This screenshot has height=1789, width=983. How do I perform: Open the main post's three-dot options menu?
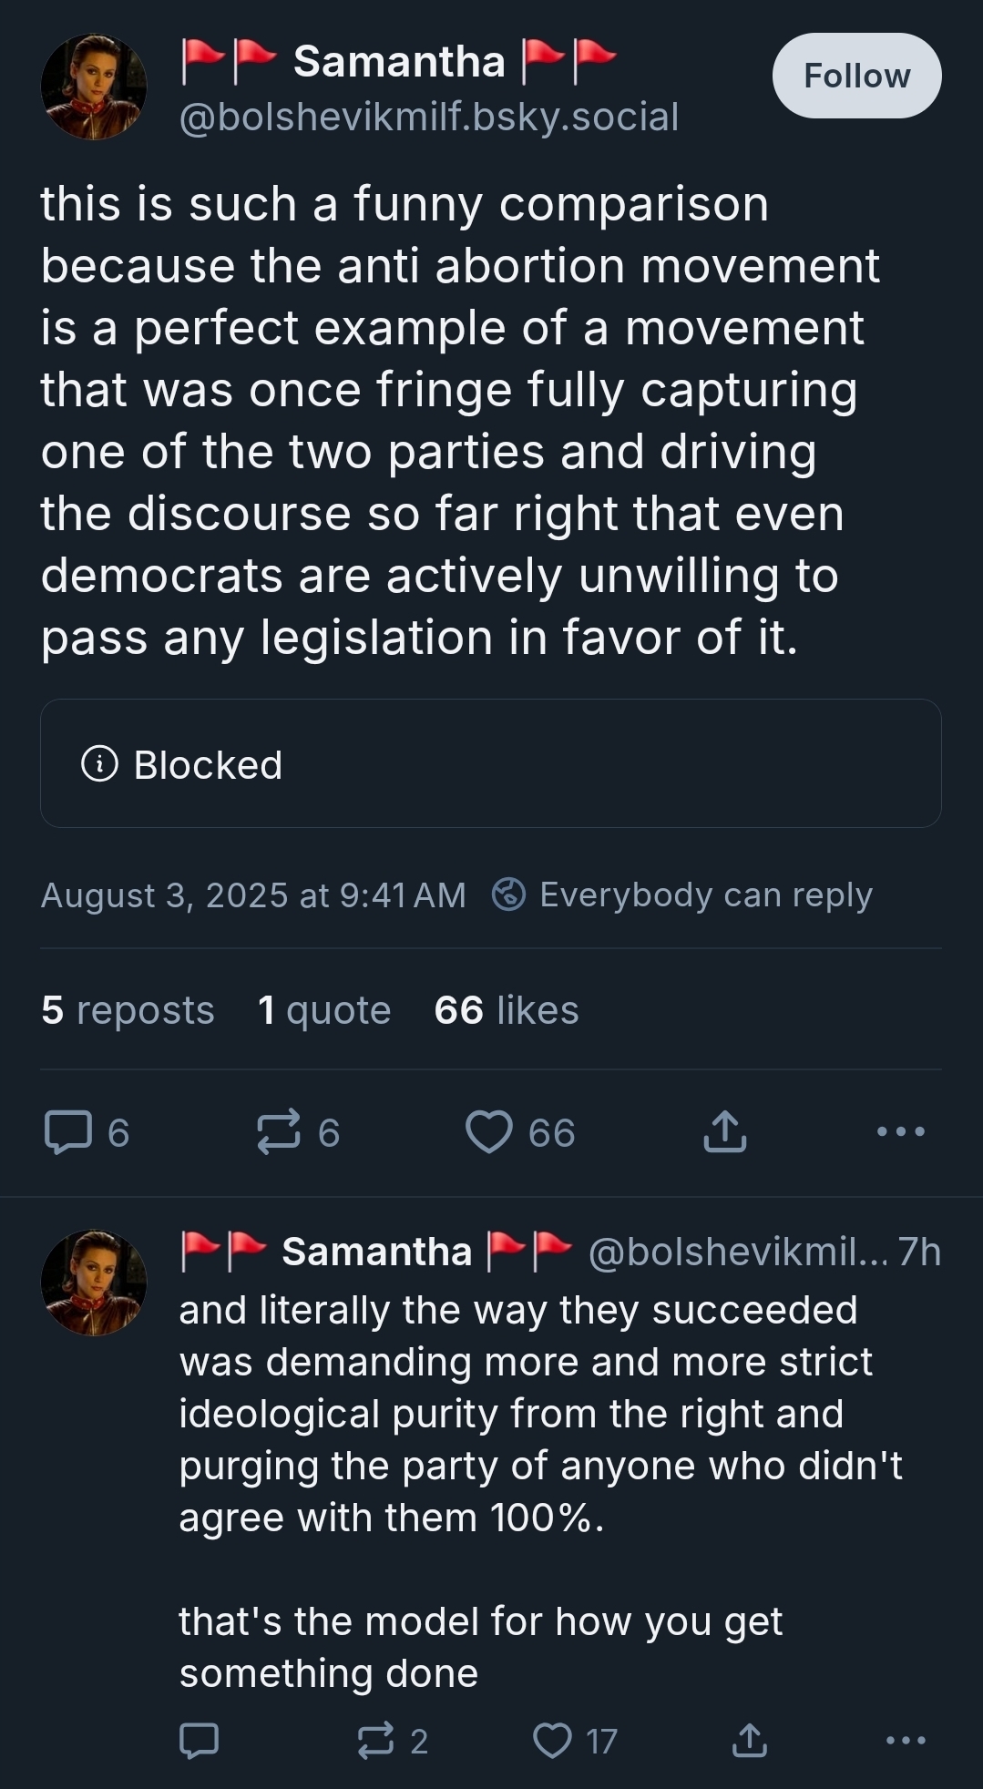click(x=900, y=1132)
